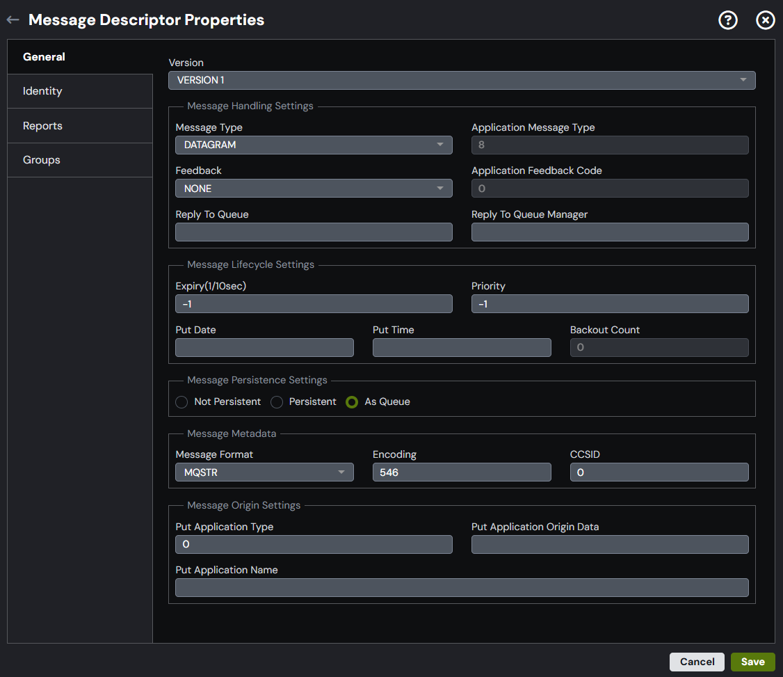This screenshot has width=783, height=677.
Task: Focus the Put Application Origin Data field
Action: (x=610, y=544)
